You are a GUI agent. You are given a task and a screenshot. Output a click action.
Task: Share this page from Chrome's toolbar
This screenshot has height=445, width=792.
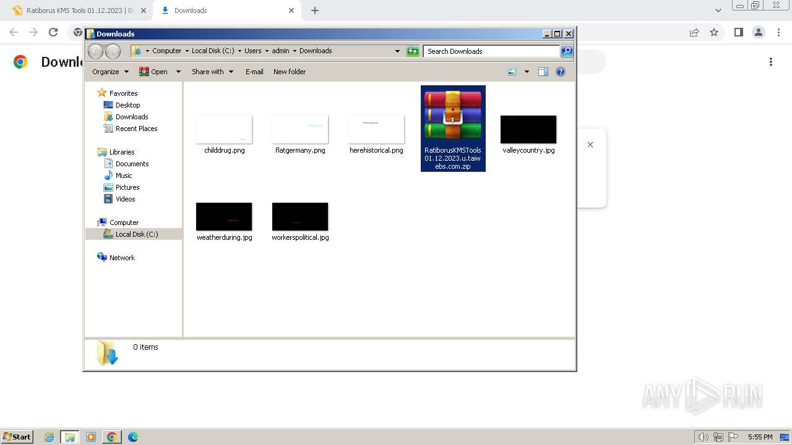coord(694,32)
